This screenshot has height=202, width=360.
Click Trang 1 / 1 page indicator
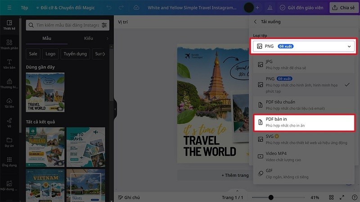232,198
